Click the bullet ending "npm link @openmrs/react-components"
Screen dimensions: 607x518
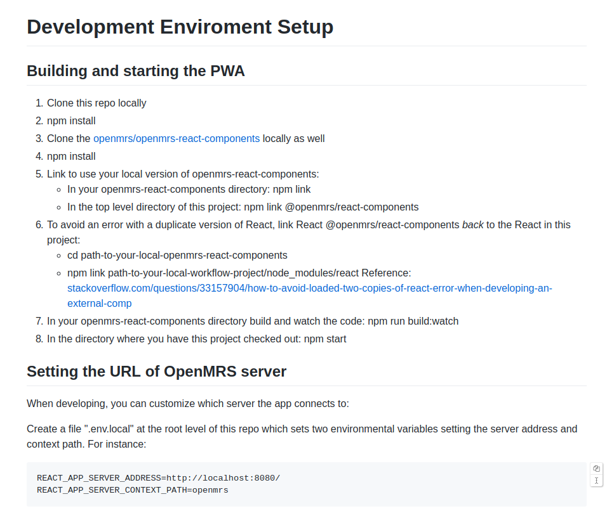point(243,207)
